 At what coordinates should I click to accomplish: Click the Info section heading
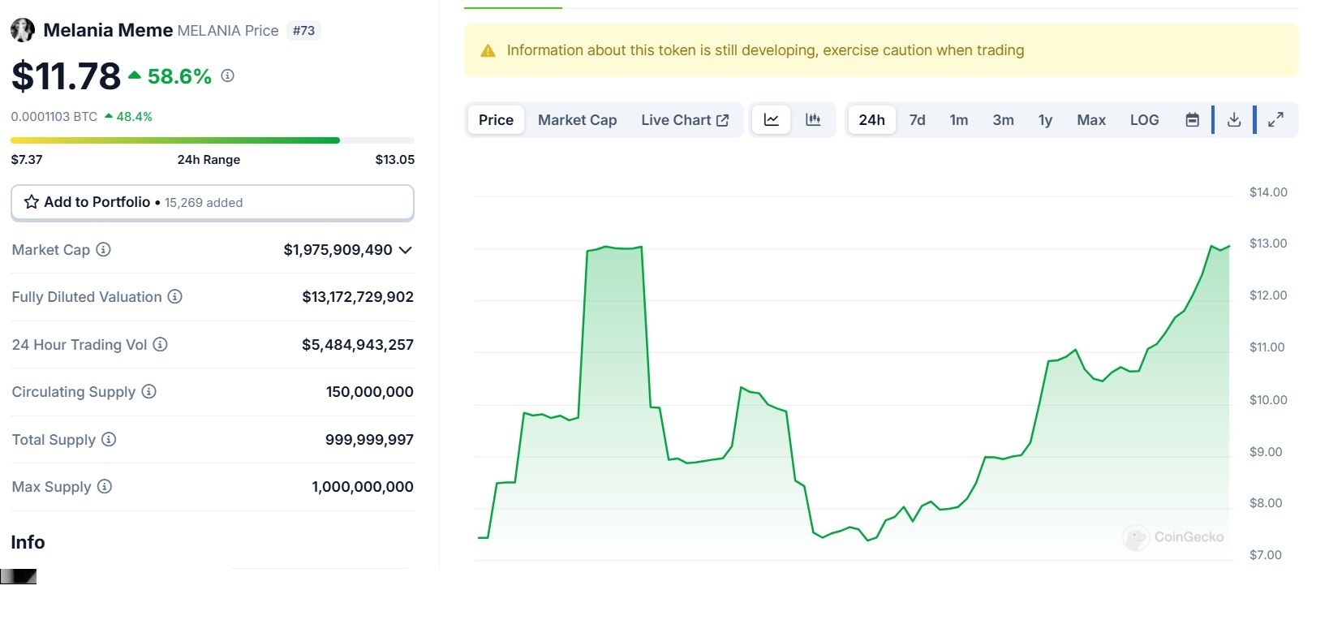click(x=28, y=542)
